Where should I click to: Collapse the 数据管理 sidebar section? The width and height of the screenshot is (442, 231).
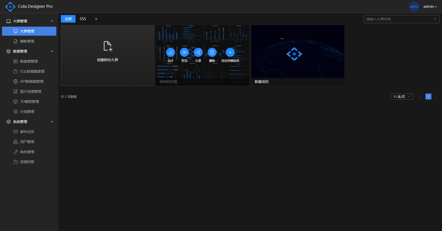click(52, 51)
